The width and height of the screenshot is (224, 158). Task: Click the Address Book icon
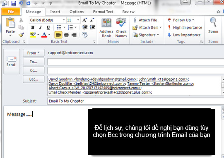coord(106,23)
